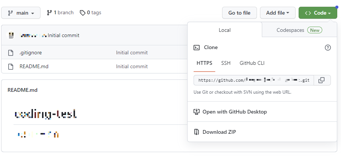Open the main branch dropdown

point(21,13)
